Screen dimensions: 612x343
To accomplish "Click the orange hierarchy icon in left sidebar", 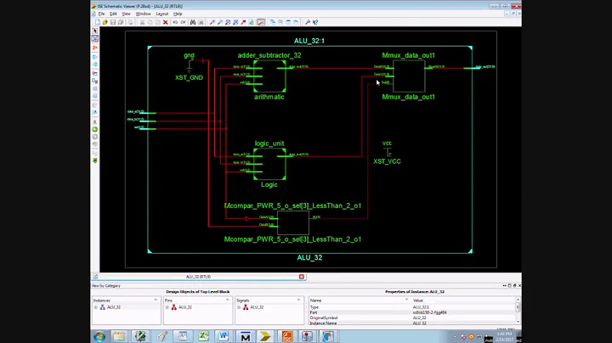I will (95, 48).
